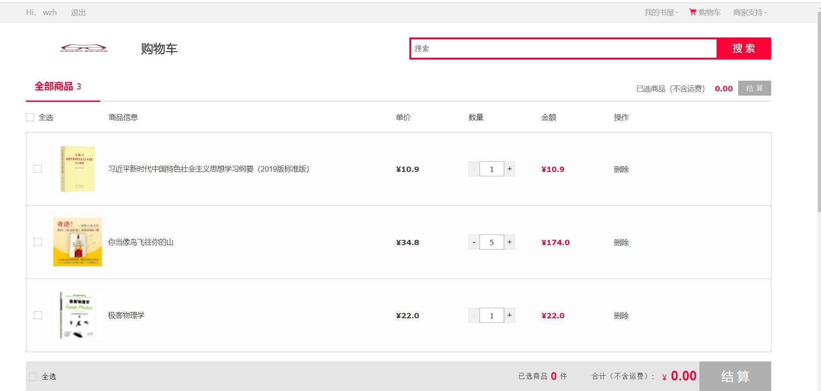Click the red 搜索 search button
This screenshot has height=391, width=821.
[744, 48]
